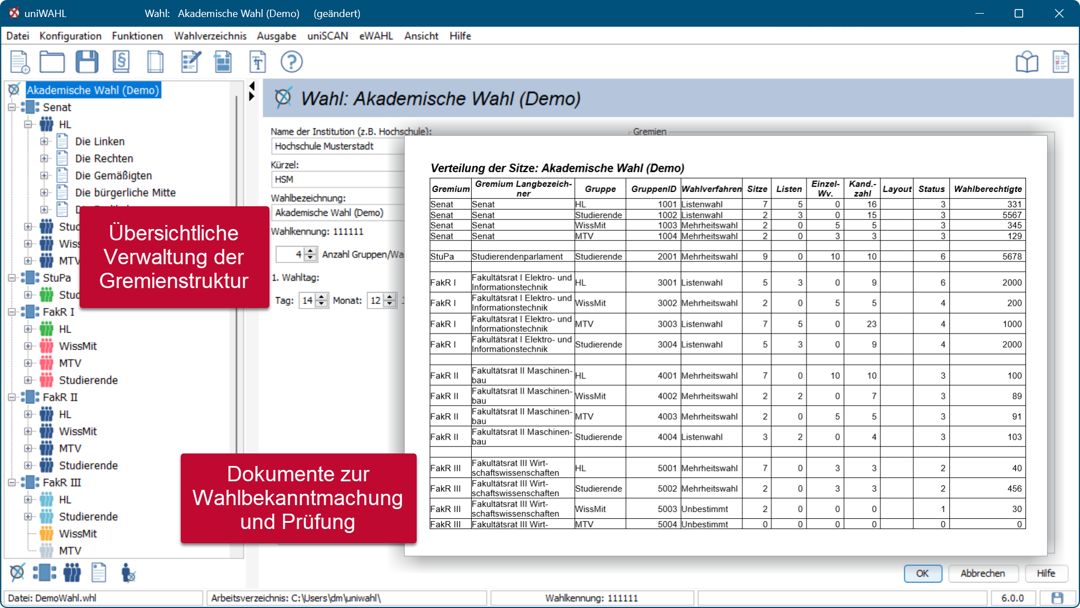Click the candidate person icon below the tree

click(128, 572)
